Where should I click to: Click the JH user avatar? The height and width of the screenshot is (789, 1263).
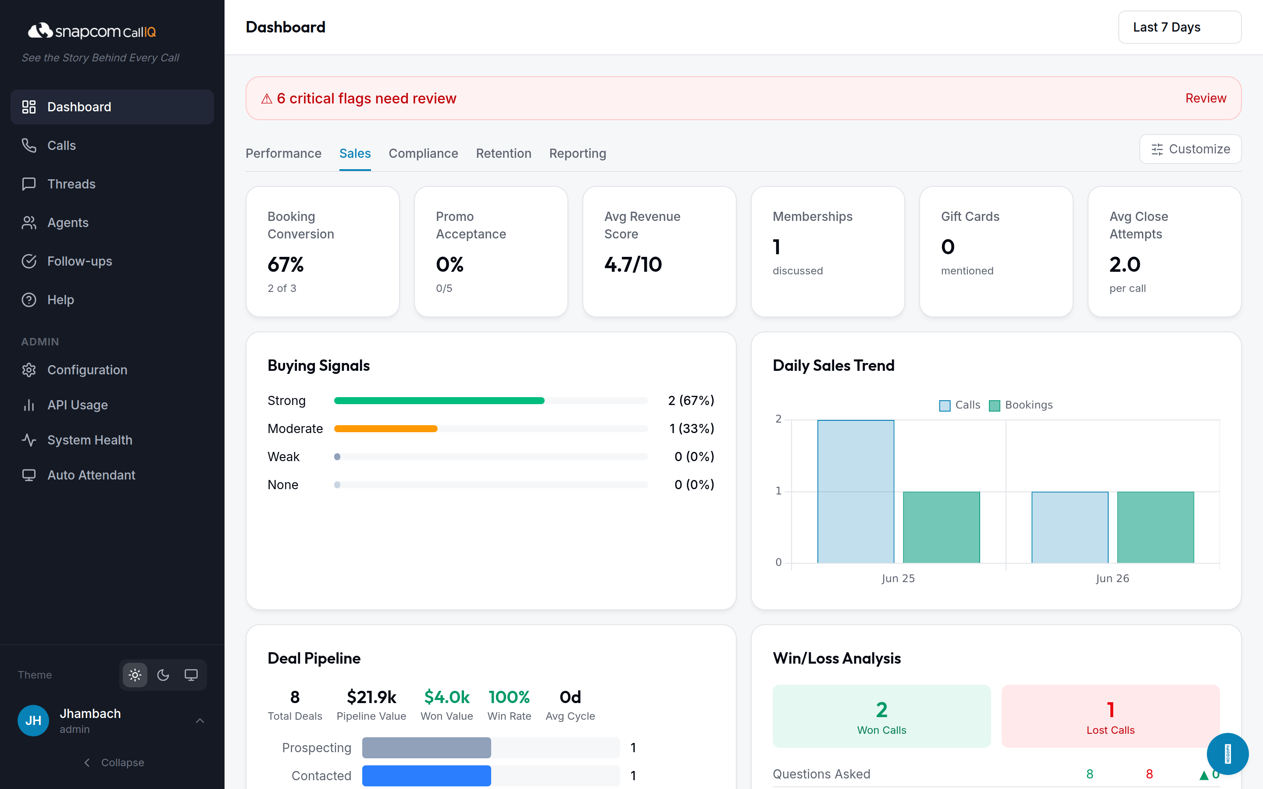(x=33, y=721)
